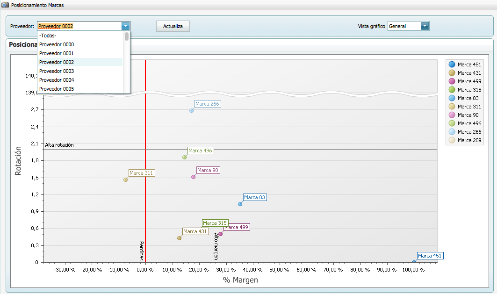Screen dimensions: 497x294
Task: Click the Posicionamiento Marcas window icon
Action: [x=5, y=5]
